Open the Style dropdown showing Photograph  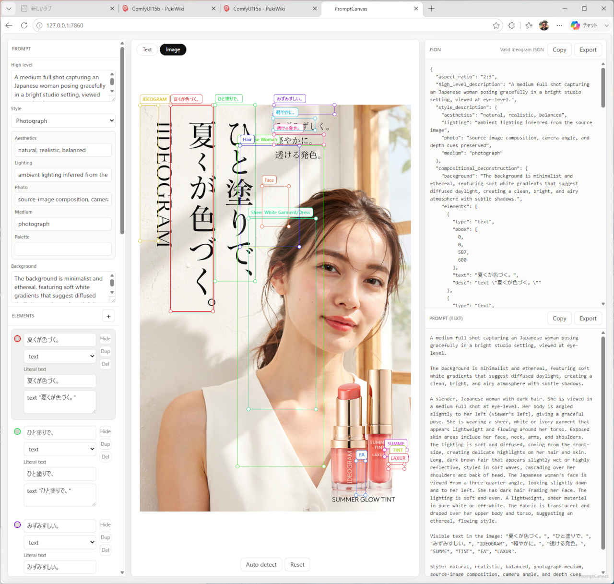tap(63, 121)
